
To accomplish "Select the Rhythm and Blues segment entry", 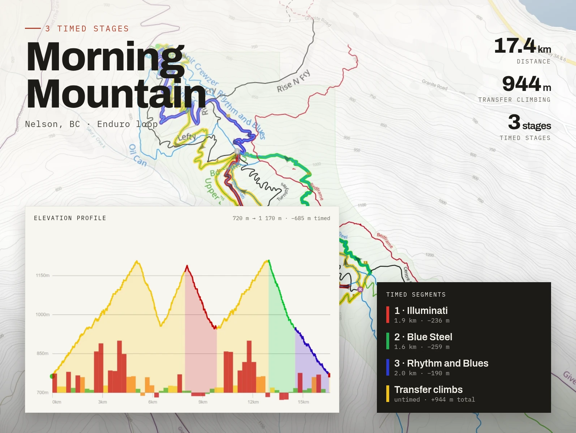I will [464, 367].
